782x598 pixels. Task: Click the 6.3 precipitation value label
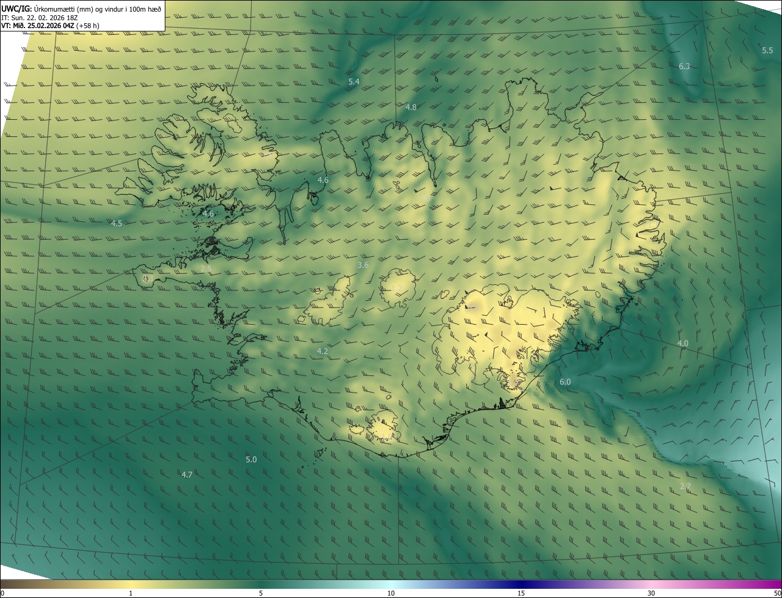[684, 66]
